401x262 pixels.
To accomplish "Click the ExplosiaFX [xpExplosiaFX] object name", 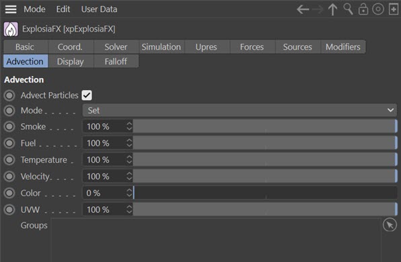I will click(69, 29).
